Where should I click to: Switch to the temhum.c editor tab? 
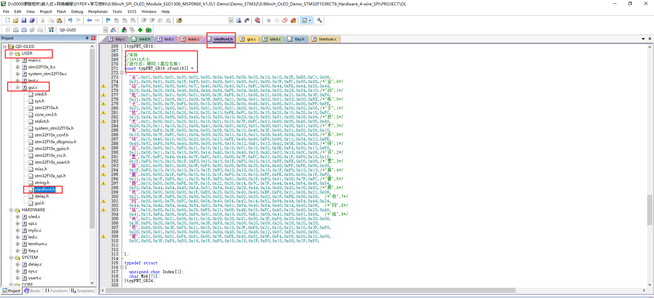(324, 39)
